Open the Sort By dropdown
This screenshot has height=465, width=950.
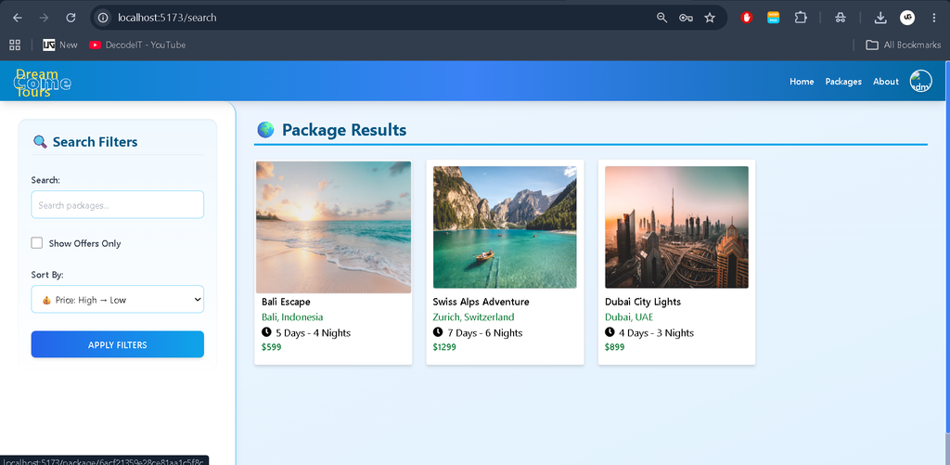pos(118,300)
